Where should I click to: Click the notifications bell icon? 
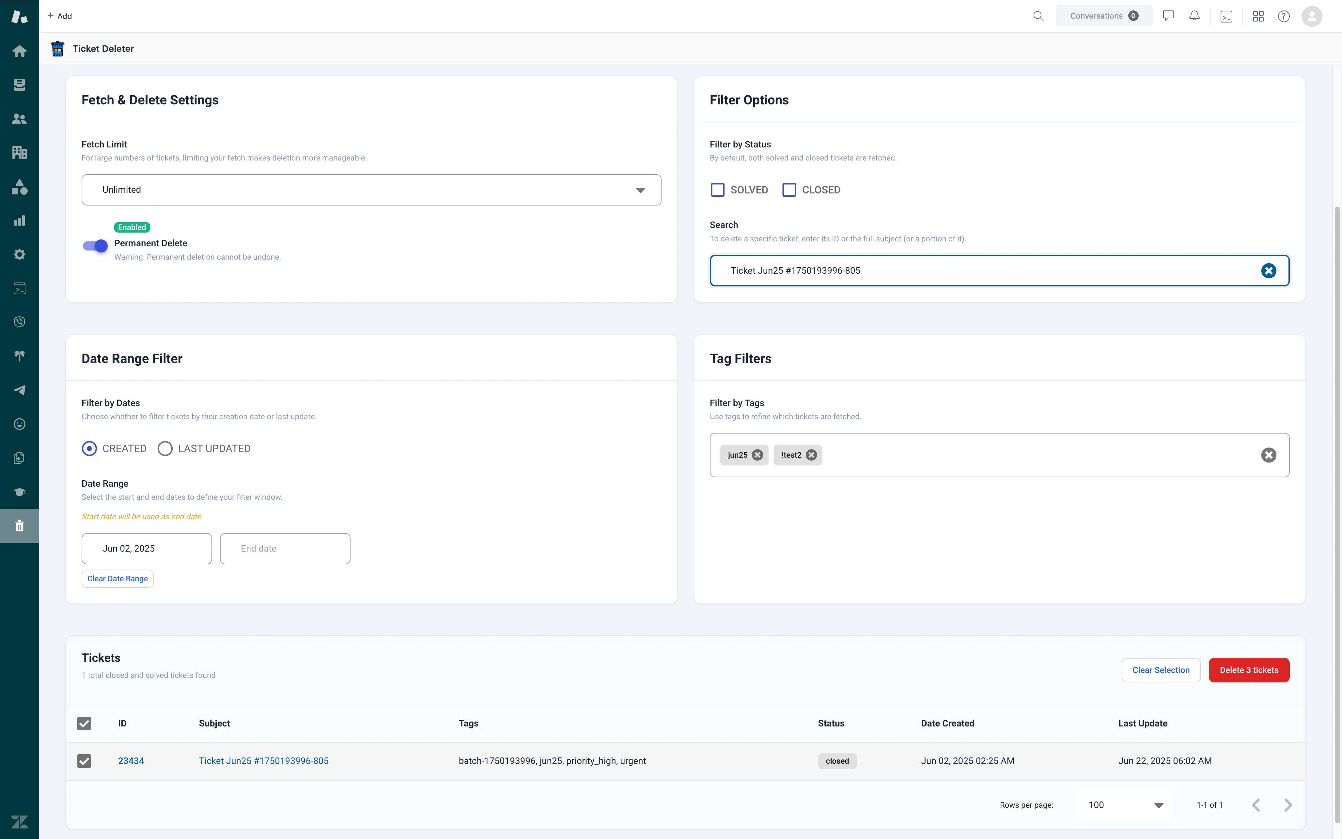click(1194, 16)
